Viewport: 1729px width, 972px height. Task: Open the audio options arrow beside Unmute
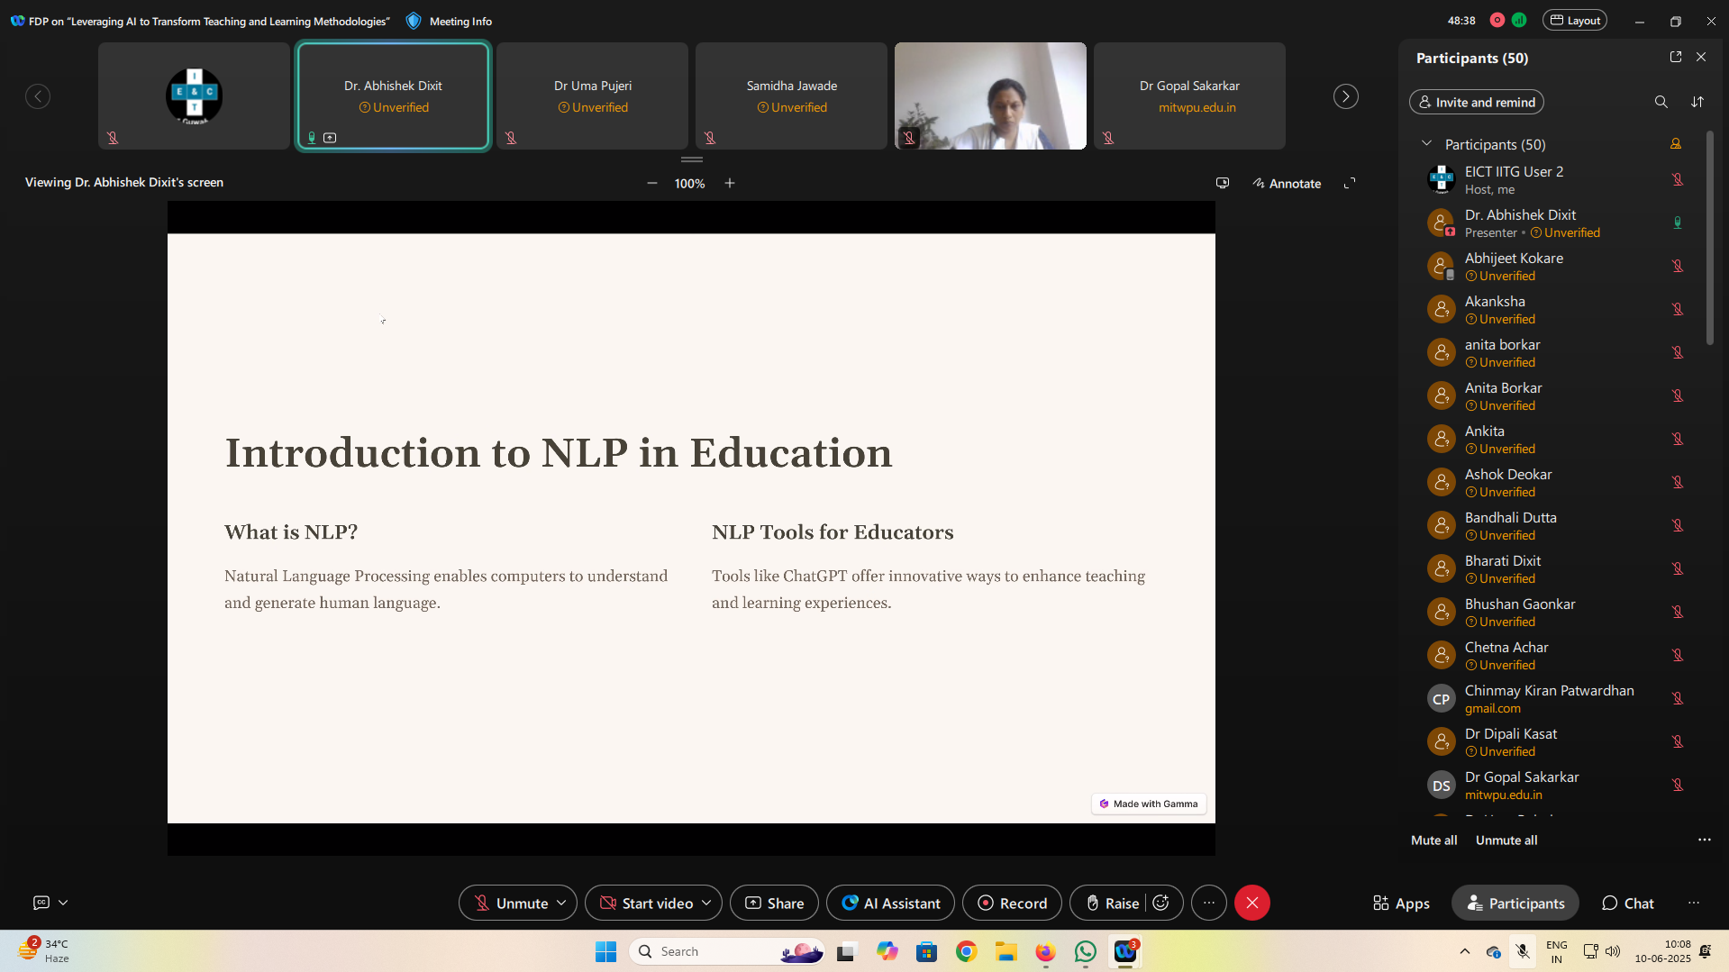[x=561, y=903]
